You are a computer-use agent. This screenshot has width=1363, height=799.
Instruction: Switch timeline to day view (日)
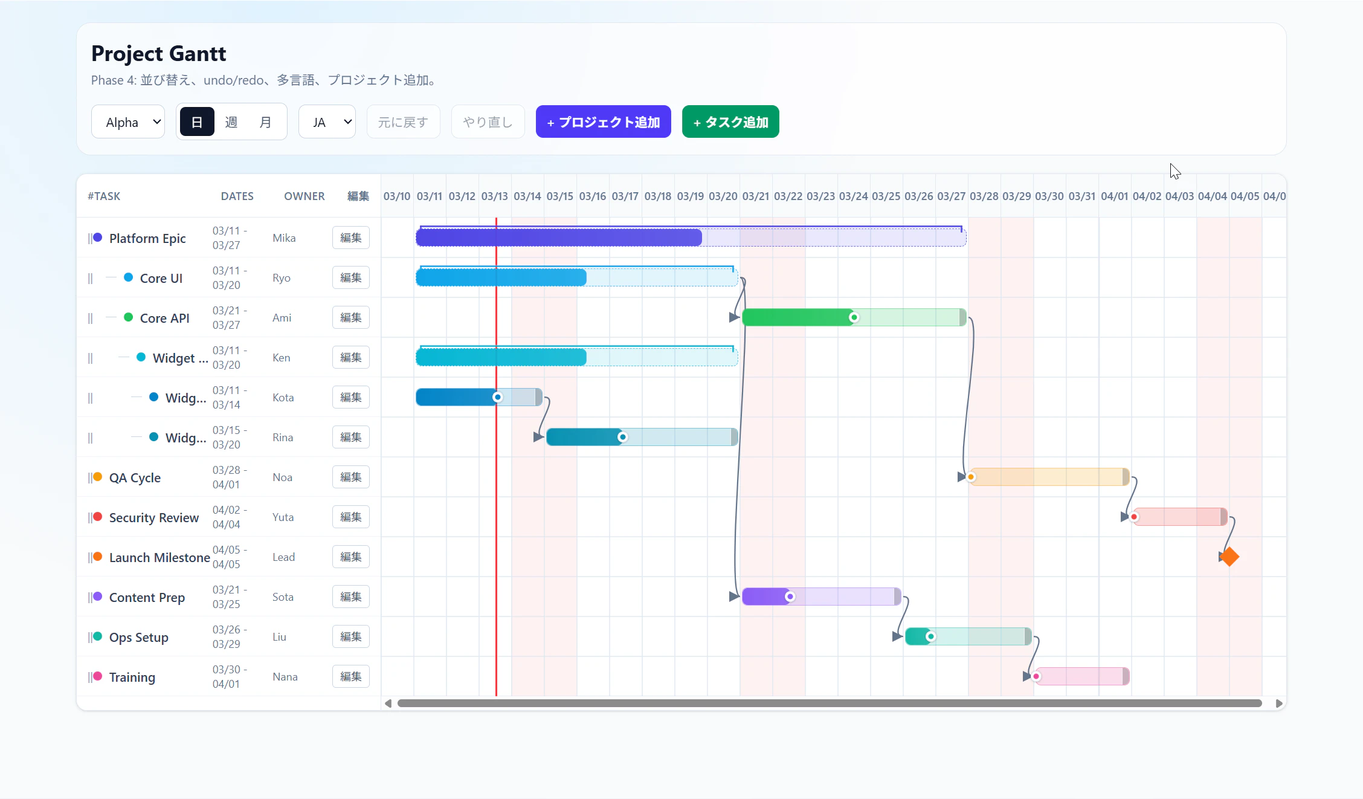pos(197,122)
